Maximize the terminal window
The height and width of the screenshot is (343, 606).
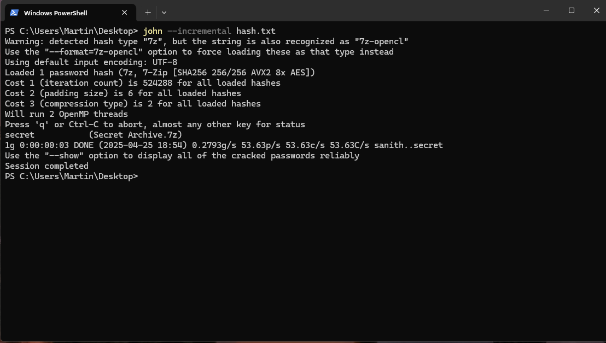(x=571, y=10)
